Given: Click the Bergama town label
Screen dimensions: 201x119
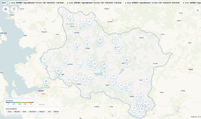Looking at the screenshot, I should click(x=44, y=32).
